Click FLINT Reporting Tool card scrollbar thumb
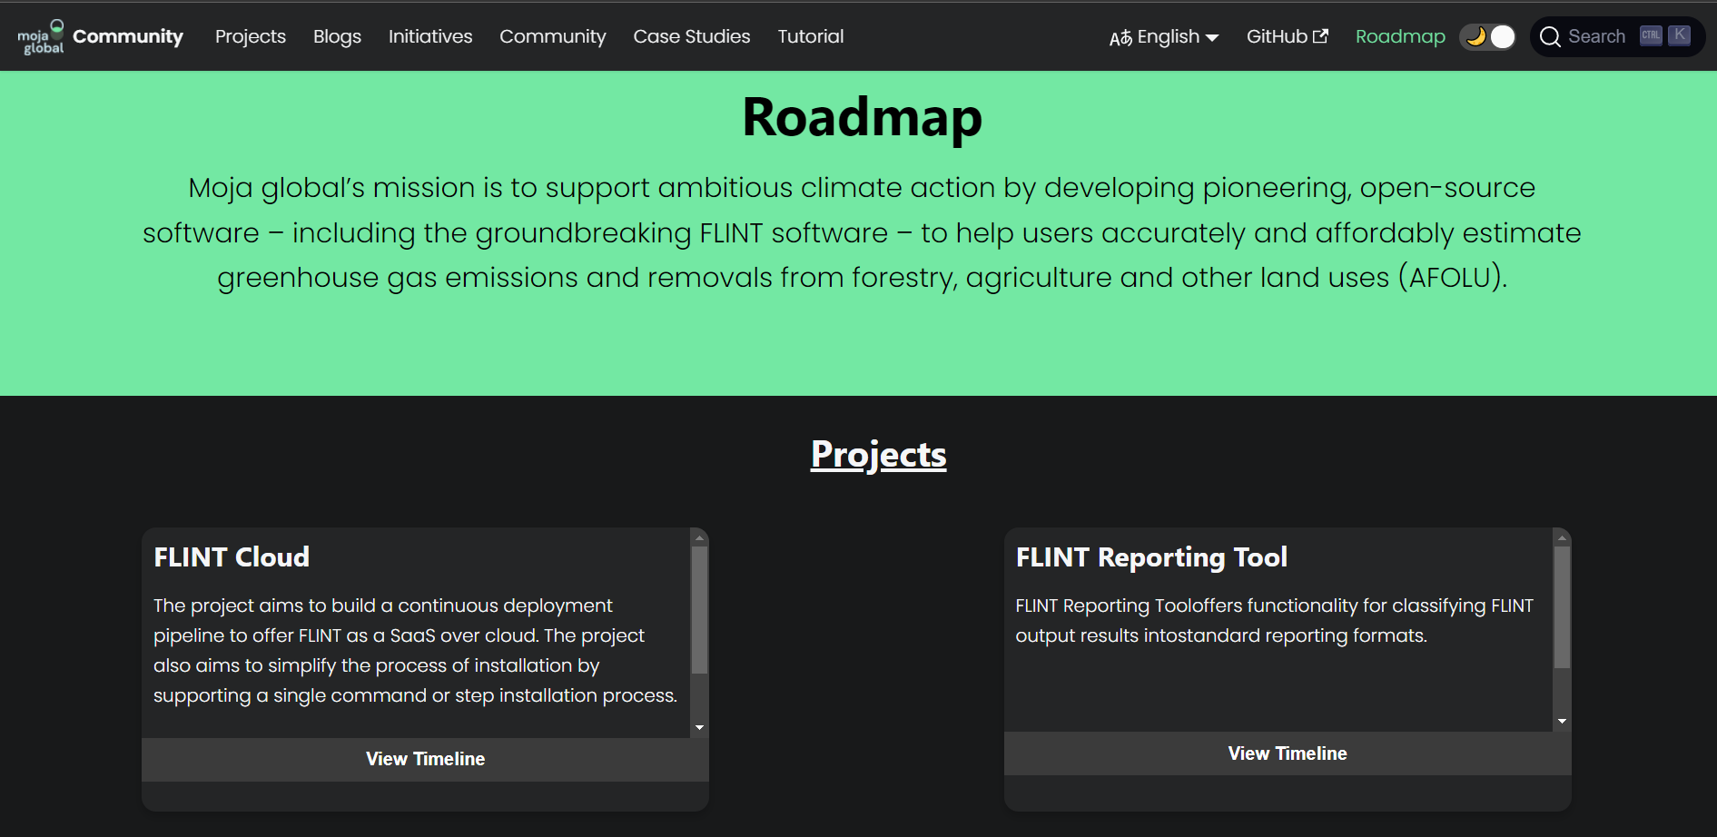The image size is (1717, 837). point(1562,607)
